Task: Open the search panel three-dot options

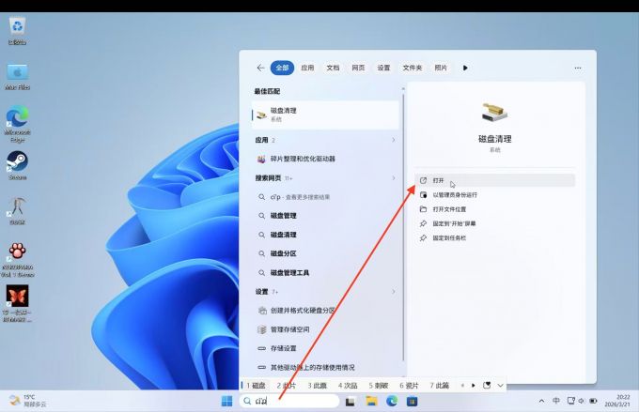Action: coord(578,68)
